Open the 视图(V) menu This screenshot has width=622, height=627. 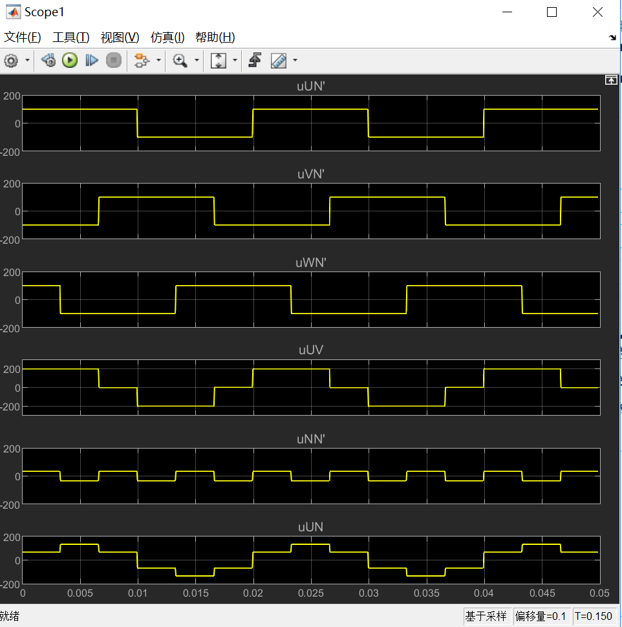pyautogui.click(x=120, y=37)
